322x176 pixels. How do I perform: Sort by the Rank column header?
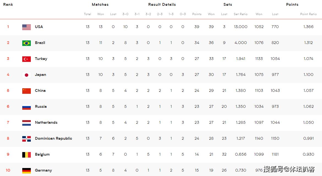click(x=8, y=4)
